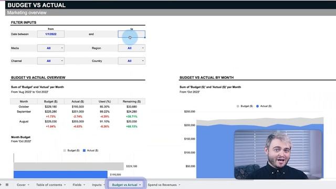Click bar chart legend 'Budget ($)' swatch

[x=65, y=151]
